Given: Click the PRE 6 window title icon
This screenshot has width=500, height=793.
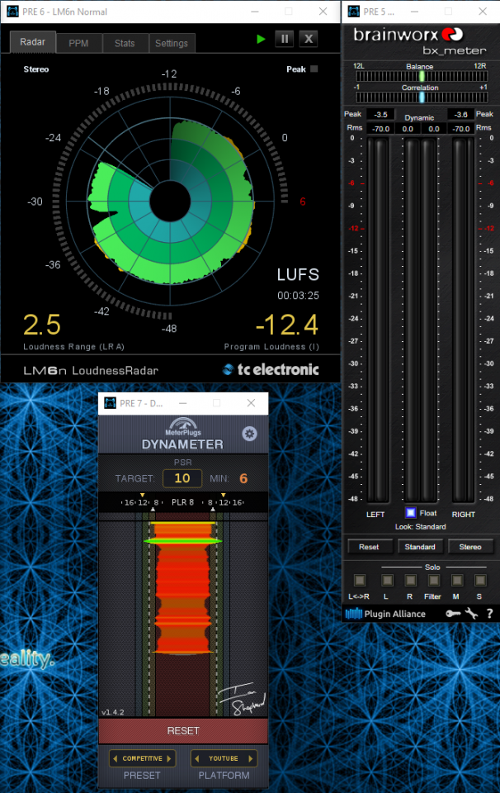Looking at the screenshot, I should [x=12, y=11].
